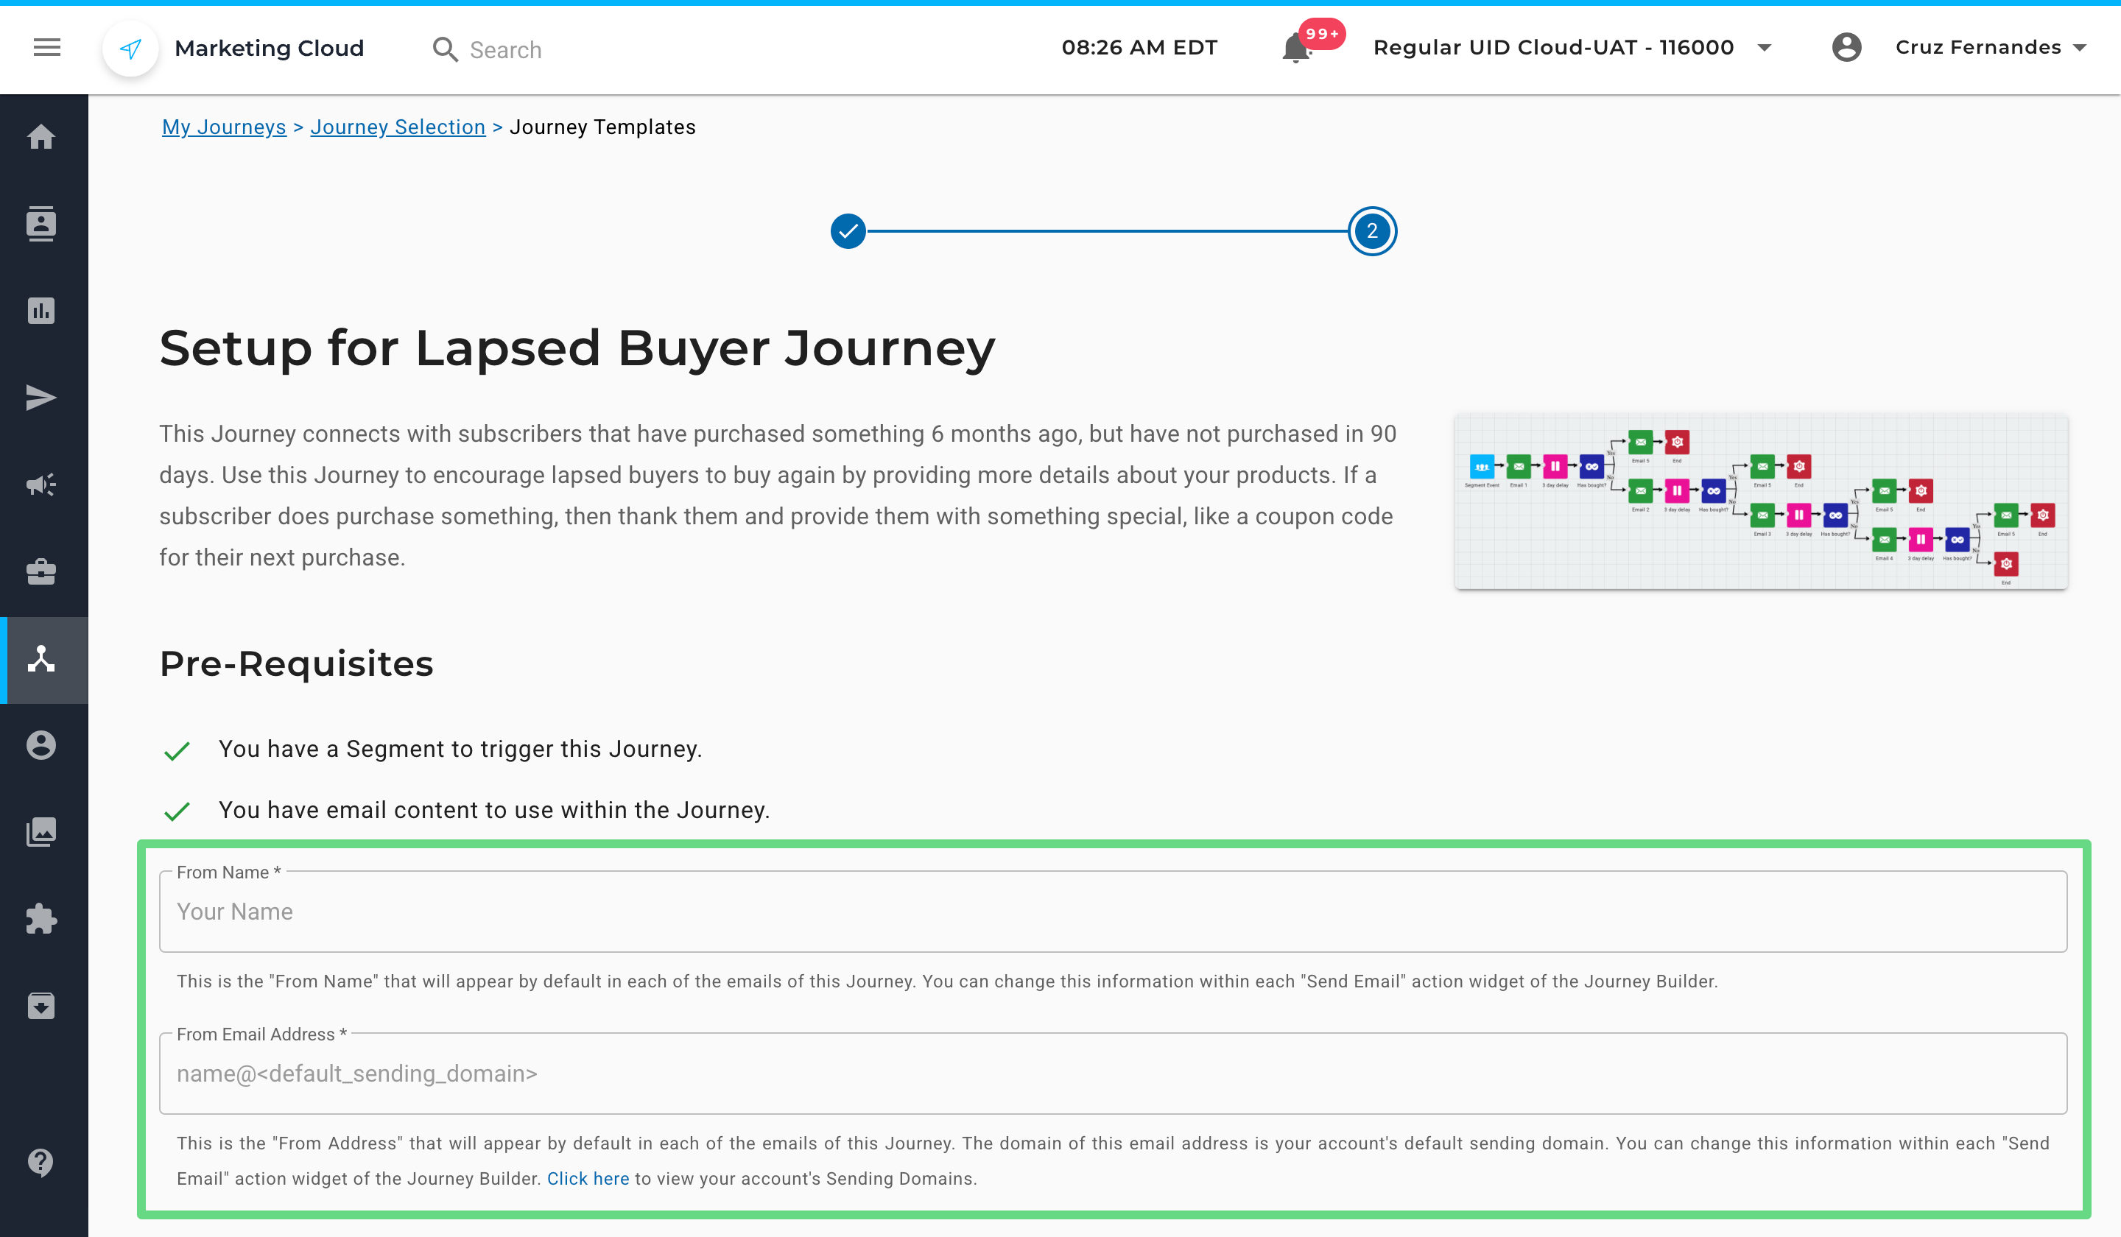The image size is (2121, 1237).
Task: Click 'You have email content to use' text
Action: click(494, 809)
